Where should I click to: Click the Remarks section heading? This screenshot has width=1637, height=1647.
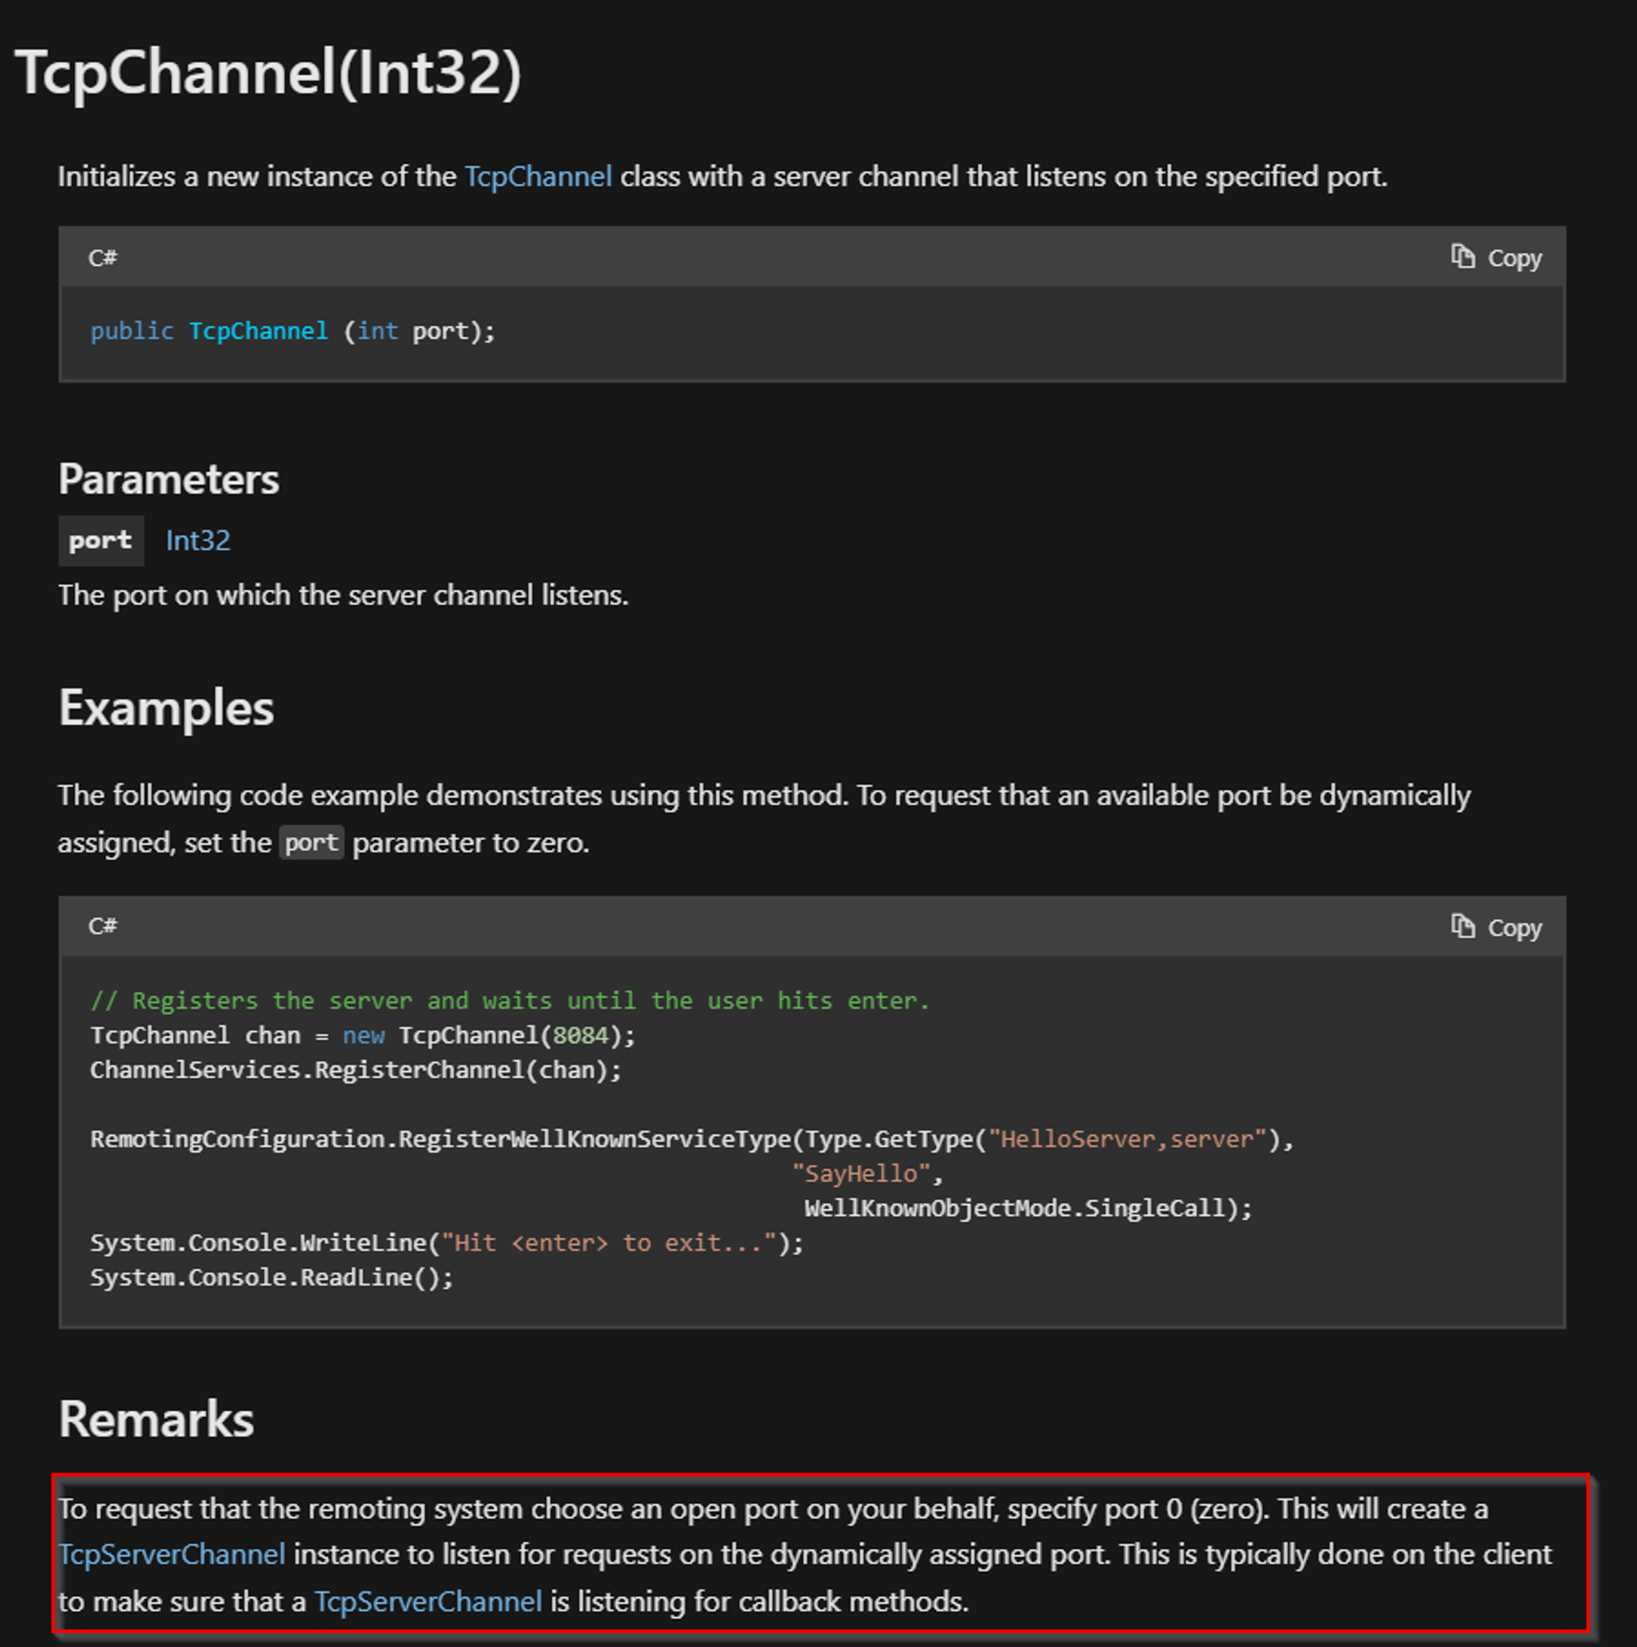pyautogui.click(x=155, y=1418)
